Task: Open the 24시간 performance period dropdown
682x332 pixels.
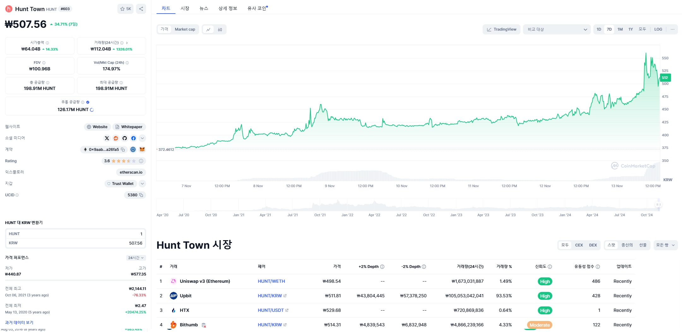Action: (136, 258)
